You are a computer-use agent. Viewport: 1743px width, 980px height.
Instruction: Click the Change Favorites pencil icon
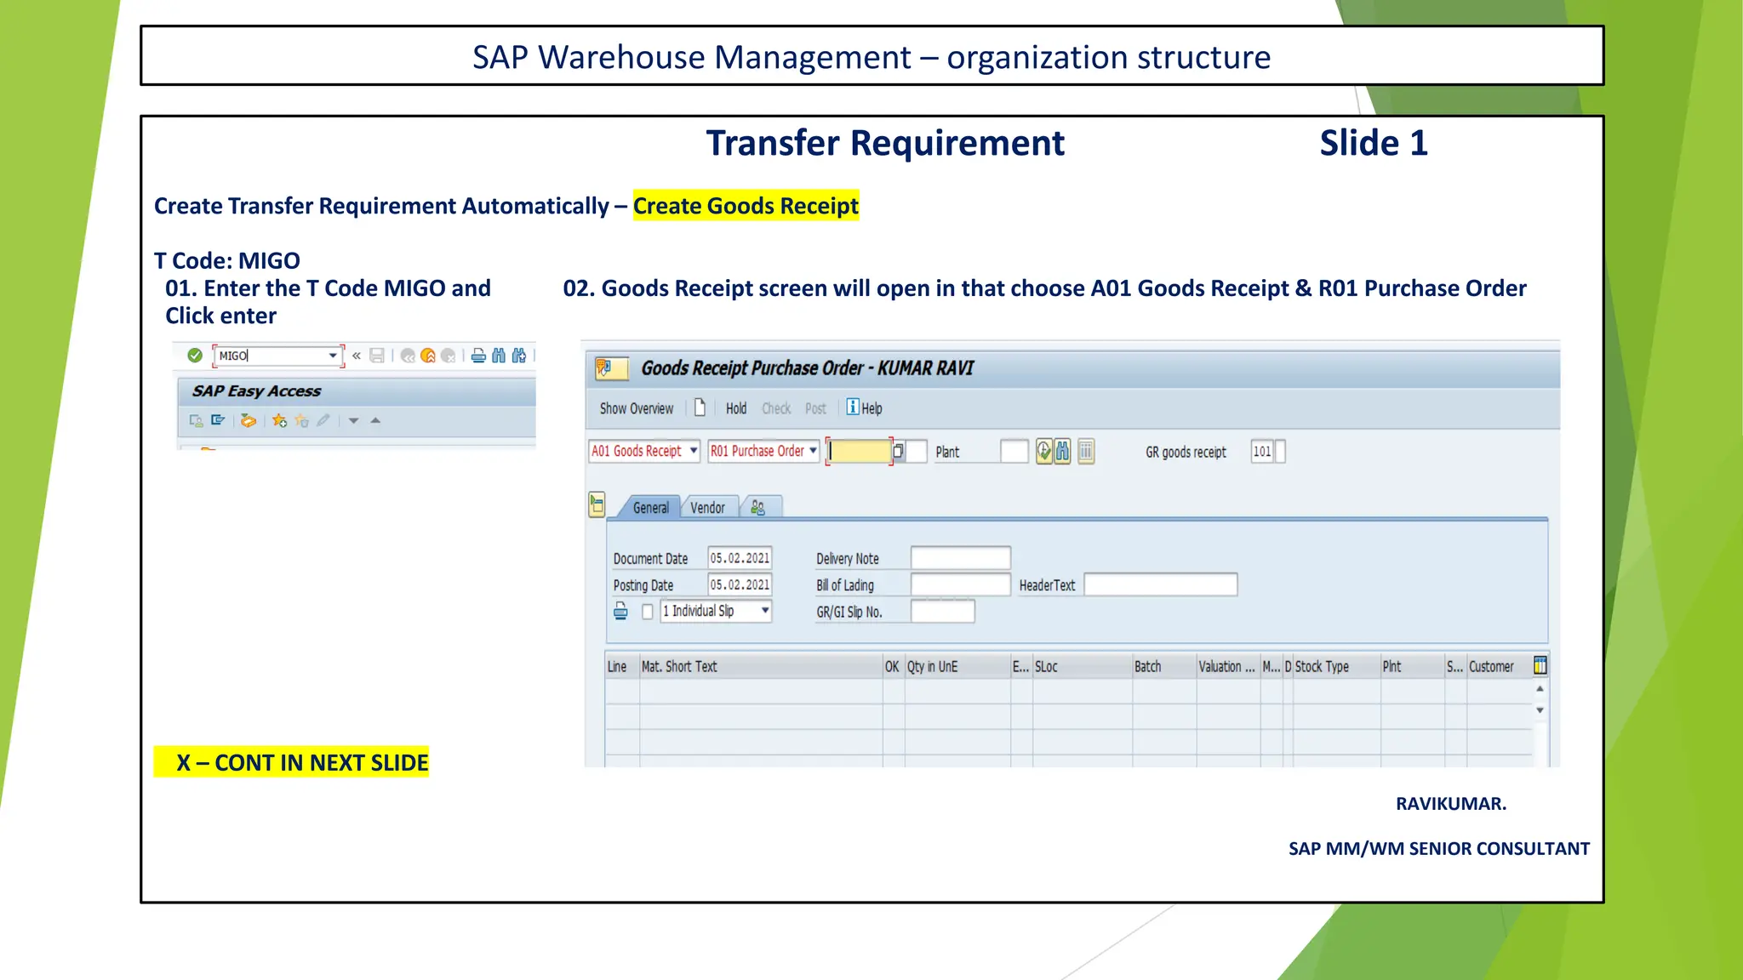(323, 420)
